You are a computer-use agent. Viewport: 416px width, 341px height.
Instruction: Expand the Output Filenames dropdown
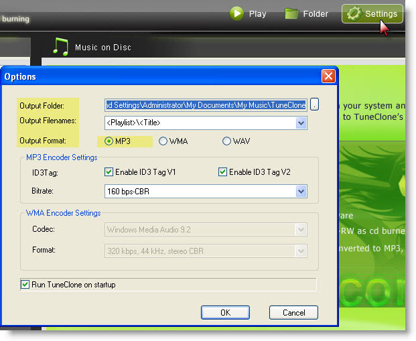301,123
